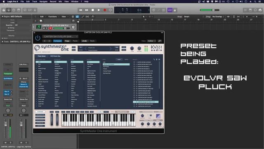The height and width of the screenshot is (149, 264).
Task: Toggle the plugin power bypass button
Action: click(38, 38)
